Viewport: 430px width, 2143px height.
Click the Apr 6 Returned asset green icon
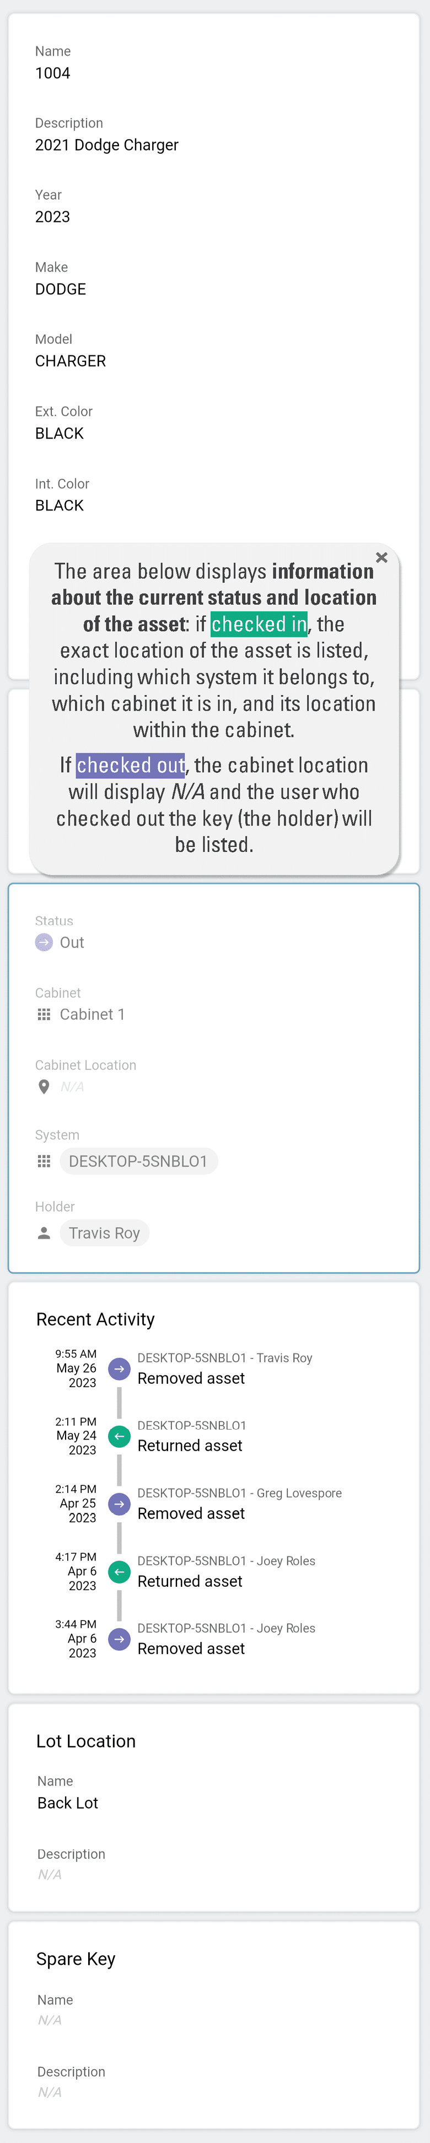click(x=119, y=1571)
